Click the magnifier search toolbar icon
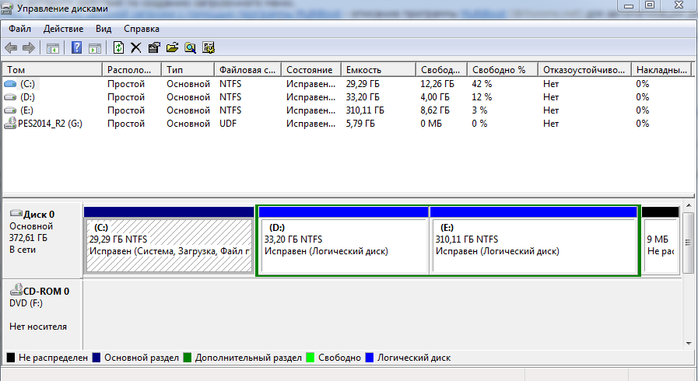Screen dimensions: 698x381 coord(190,47)
